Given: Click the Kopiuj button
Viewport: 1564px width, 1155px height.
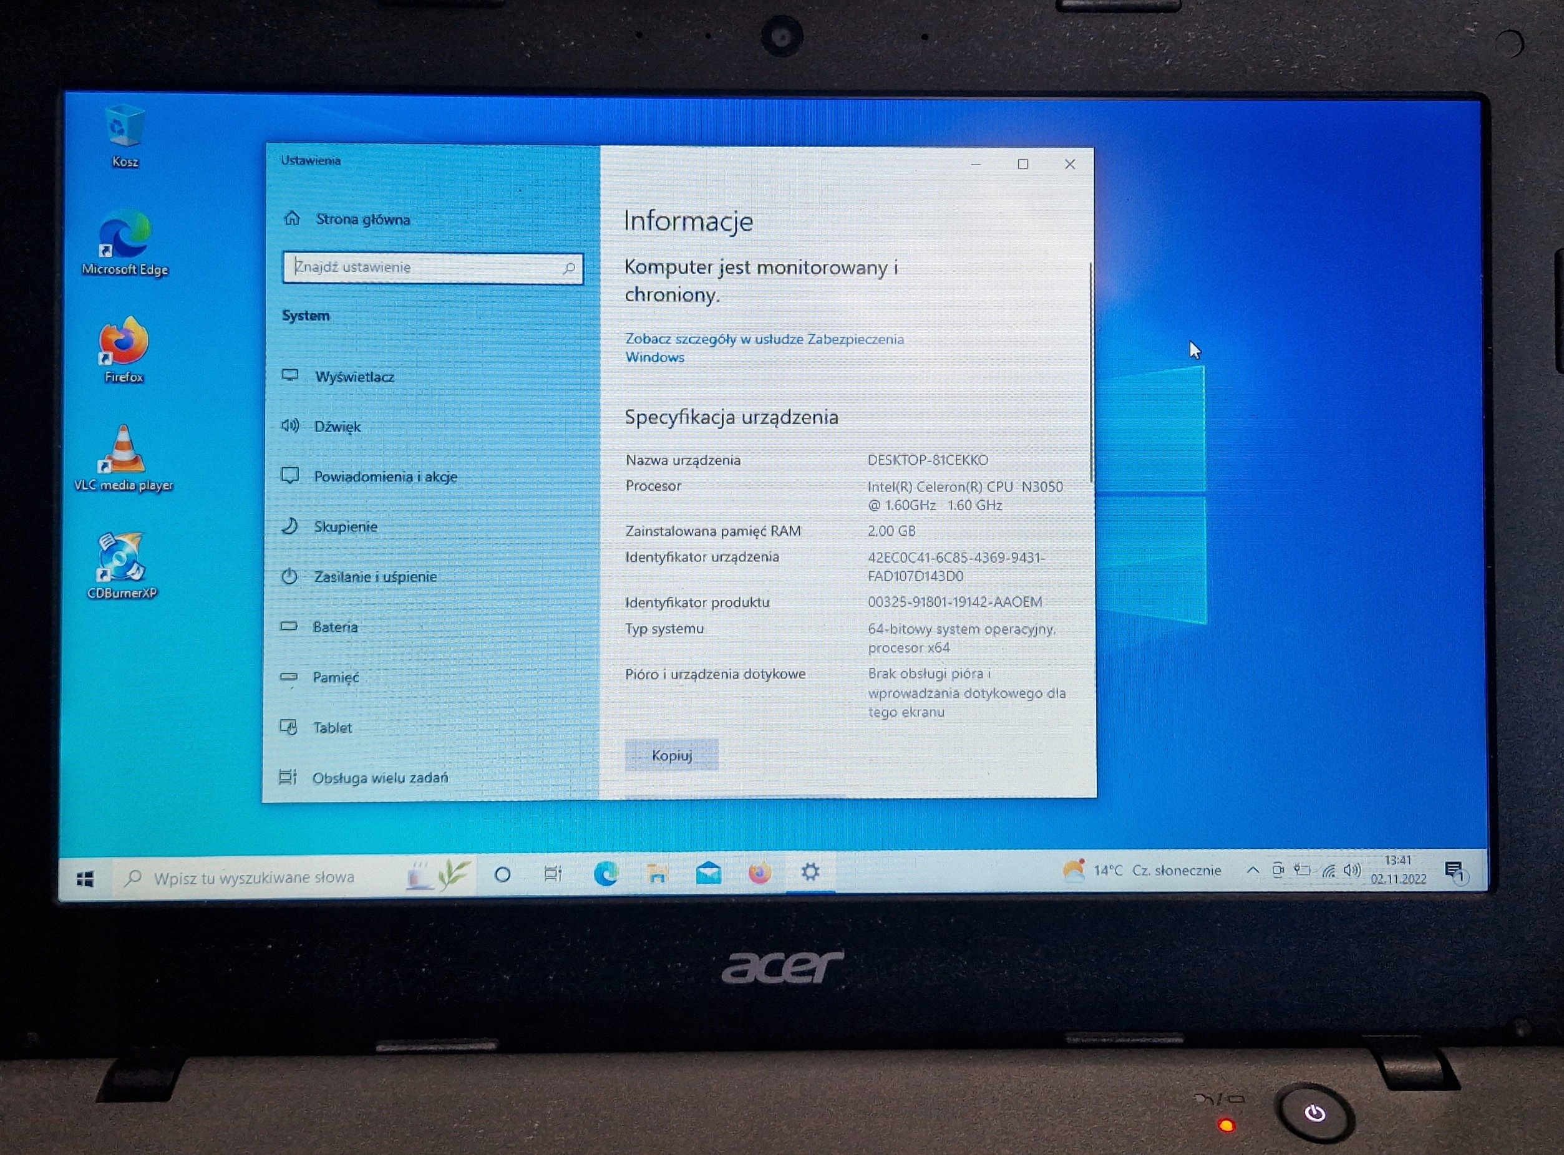Looking at the screenshot, I should [x=671, y=755].
